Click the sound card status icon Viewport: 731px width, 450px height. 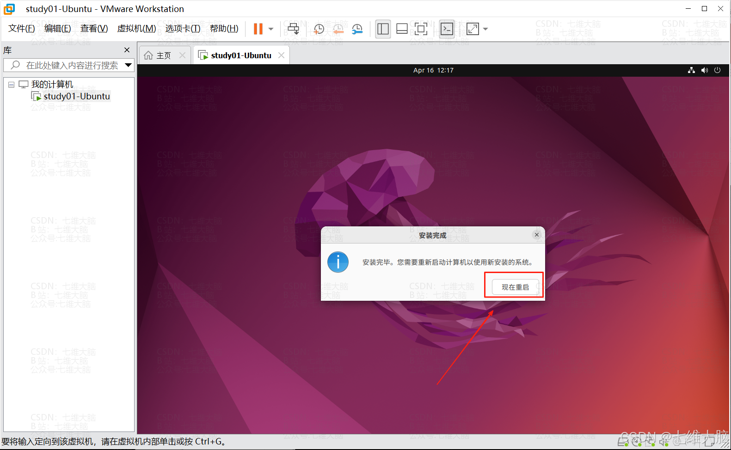pyautogui.click(x=664, y=442)
